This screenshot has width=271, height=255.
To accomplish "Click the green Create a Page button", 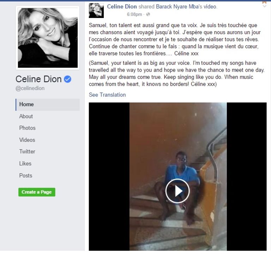I will (37, 192).
